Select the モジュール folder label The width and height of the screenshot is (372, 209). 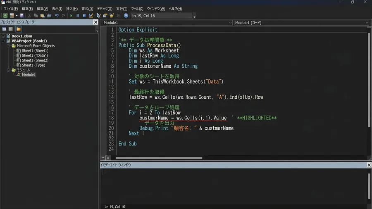23,70
